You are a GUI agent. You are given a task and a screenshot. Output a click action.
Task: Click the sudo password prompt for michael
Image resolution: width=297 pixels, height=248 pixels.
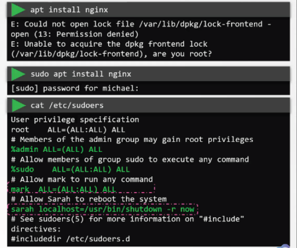(x=75, y=88)
